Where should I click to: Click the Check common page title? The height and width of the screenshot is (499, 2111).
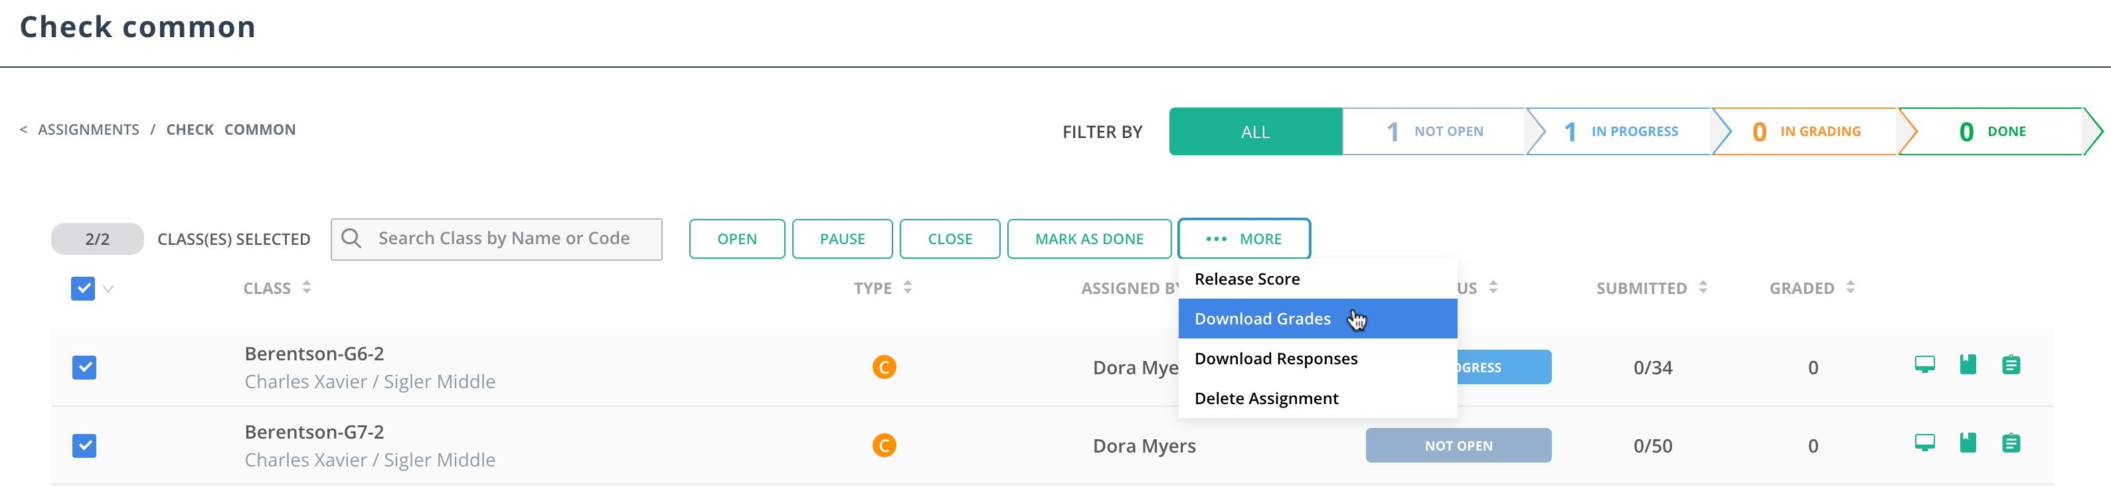pyautogui.click(x=137, y=27)
